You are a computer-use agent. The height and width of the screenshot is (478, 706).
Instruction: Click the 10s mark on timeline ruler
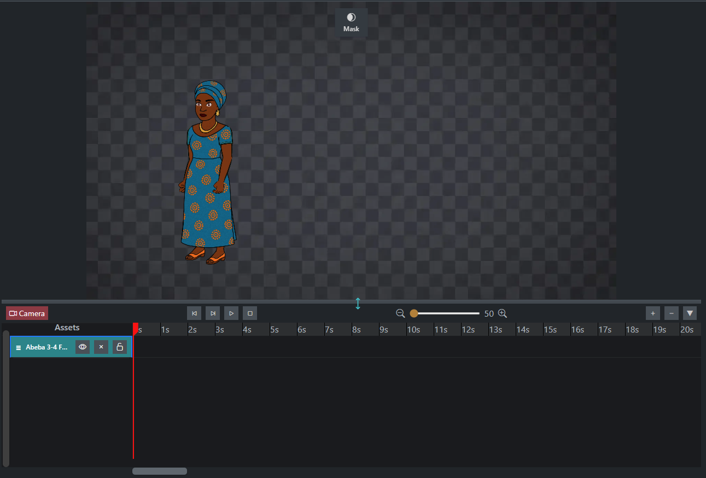click(x=413, y=330)
